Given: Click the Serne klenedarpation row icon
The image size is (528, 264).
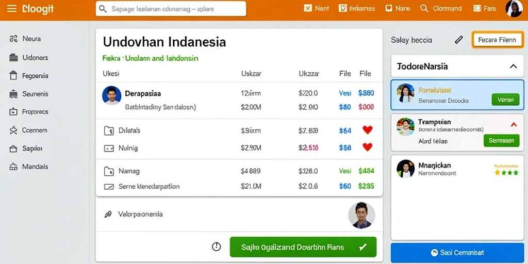Looking at the screenshot, I should click(x=109, y=186).
